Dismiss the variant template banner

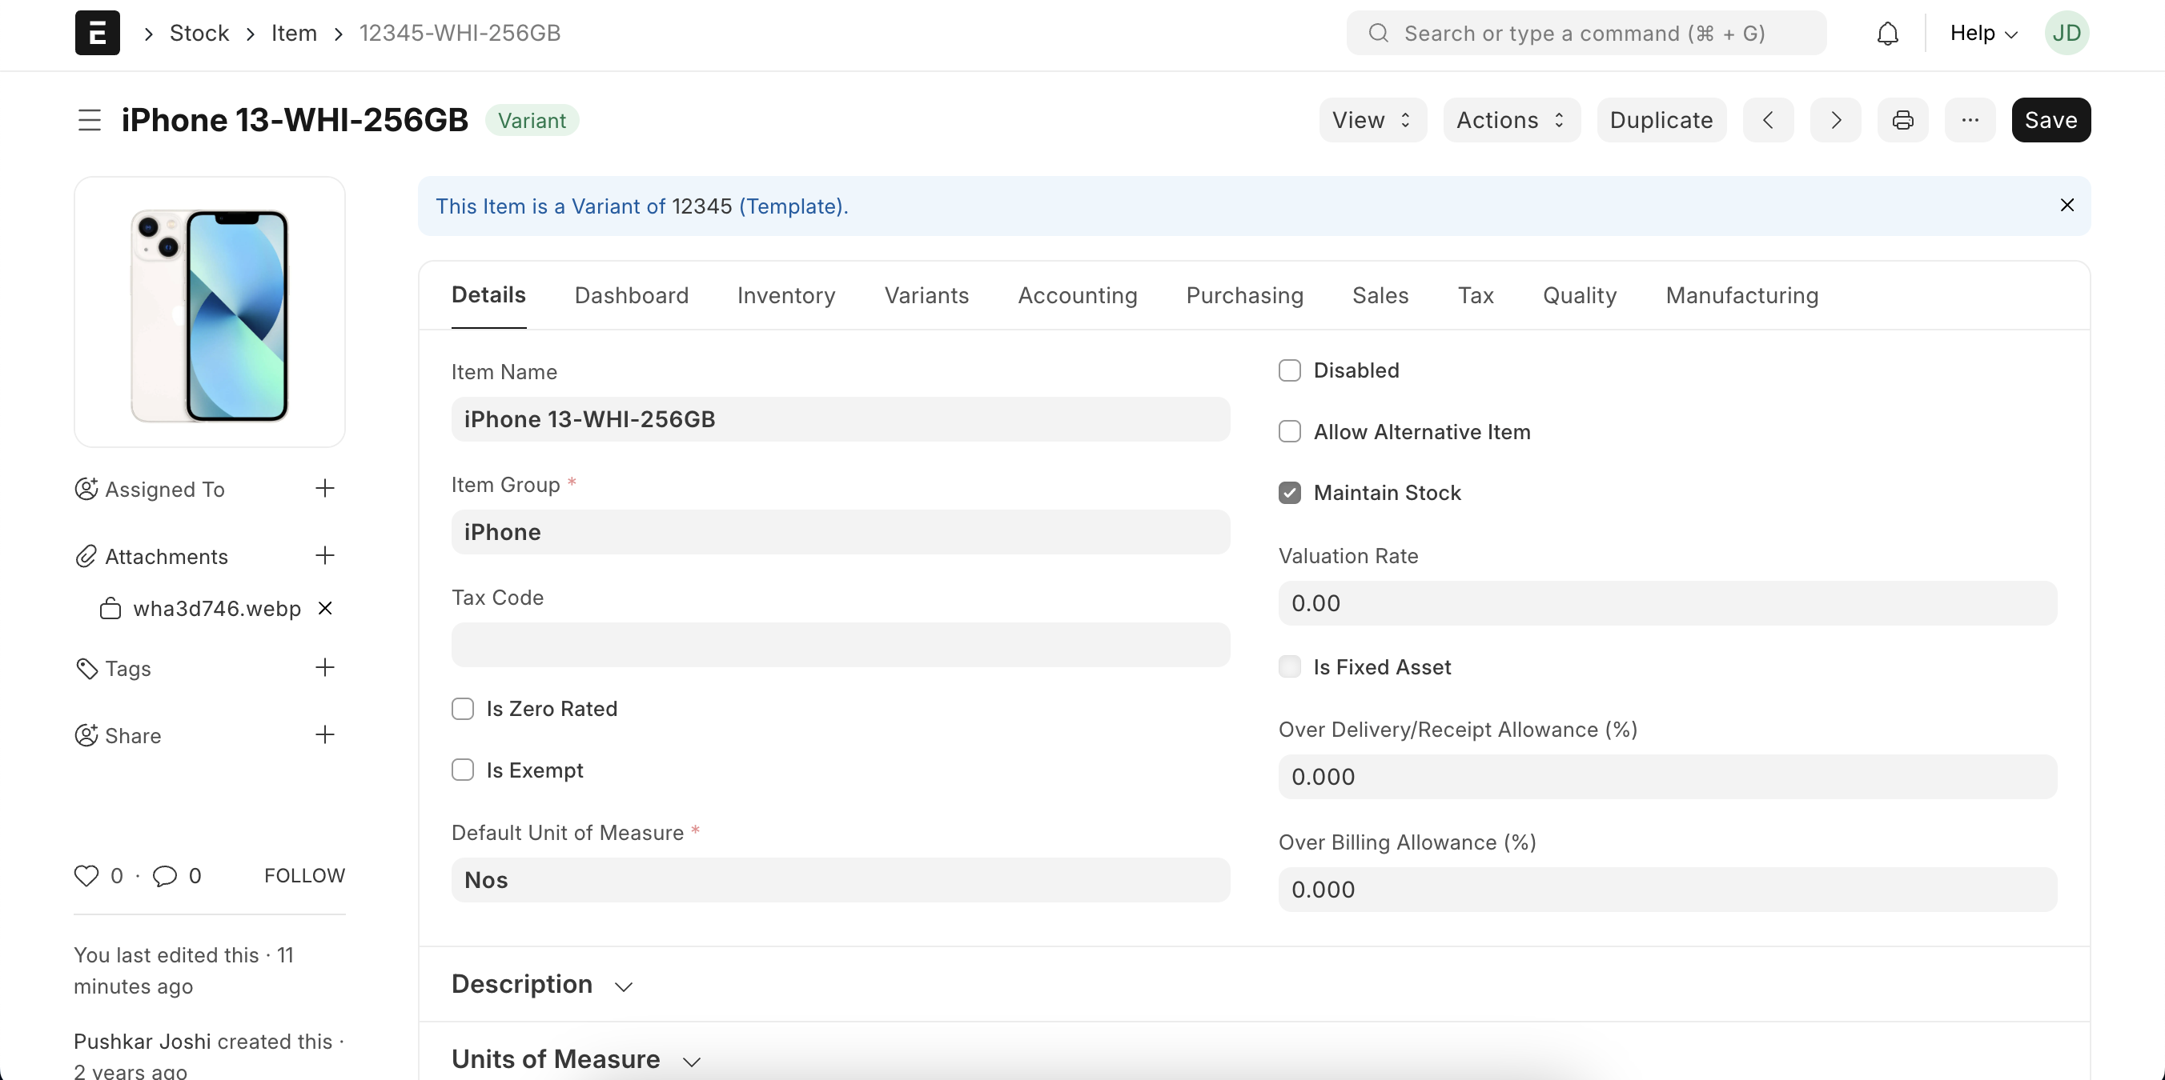[x=2067, y=205]
